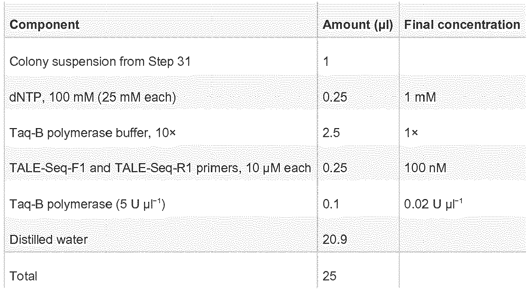The image size is (529, 289).
Task: Click the colony suspension amount value 1
Action: point(326,62)
